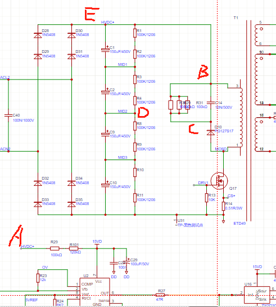
Task: Click the OUT pin label on U2
Action: [x=105, y=293]
